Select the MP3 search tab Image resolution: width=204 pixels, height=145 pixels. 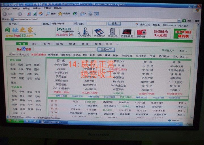pos(34,44)
